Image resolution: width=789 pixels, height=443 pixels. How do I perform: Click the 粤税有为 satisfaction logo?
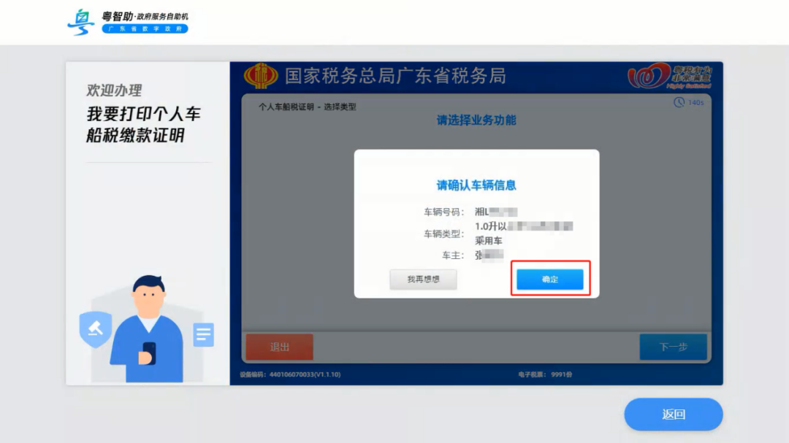coord(673,75)
